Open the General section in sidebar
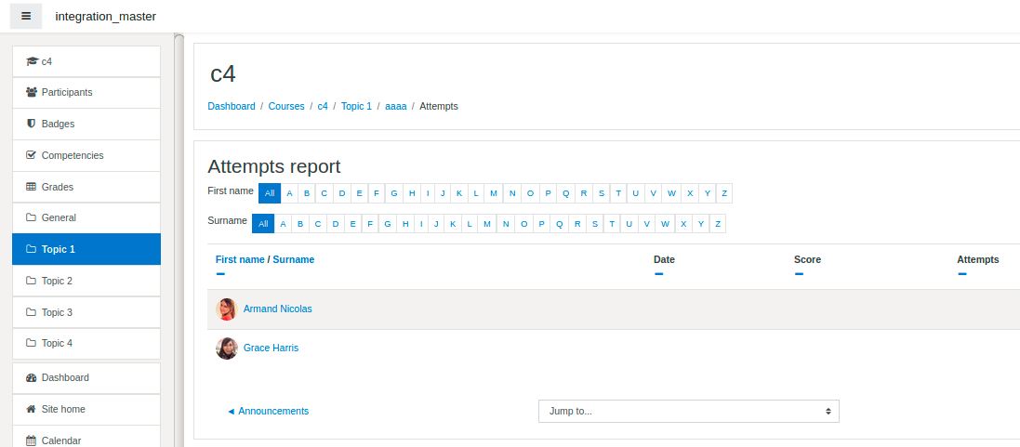Image resolution: width=1020 pixels, height=447 pixels. click(x=86, y=217)
